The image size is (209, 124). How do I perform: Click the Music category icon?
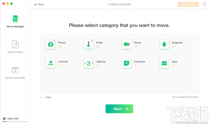[x=89, y=44]
